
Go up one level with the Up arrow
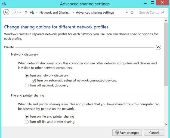(26, 12)
